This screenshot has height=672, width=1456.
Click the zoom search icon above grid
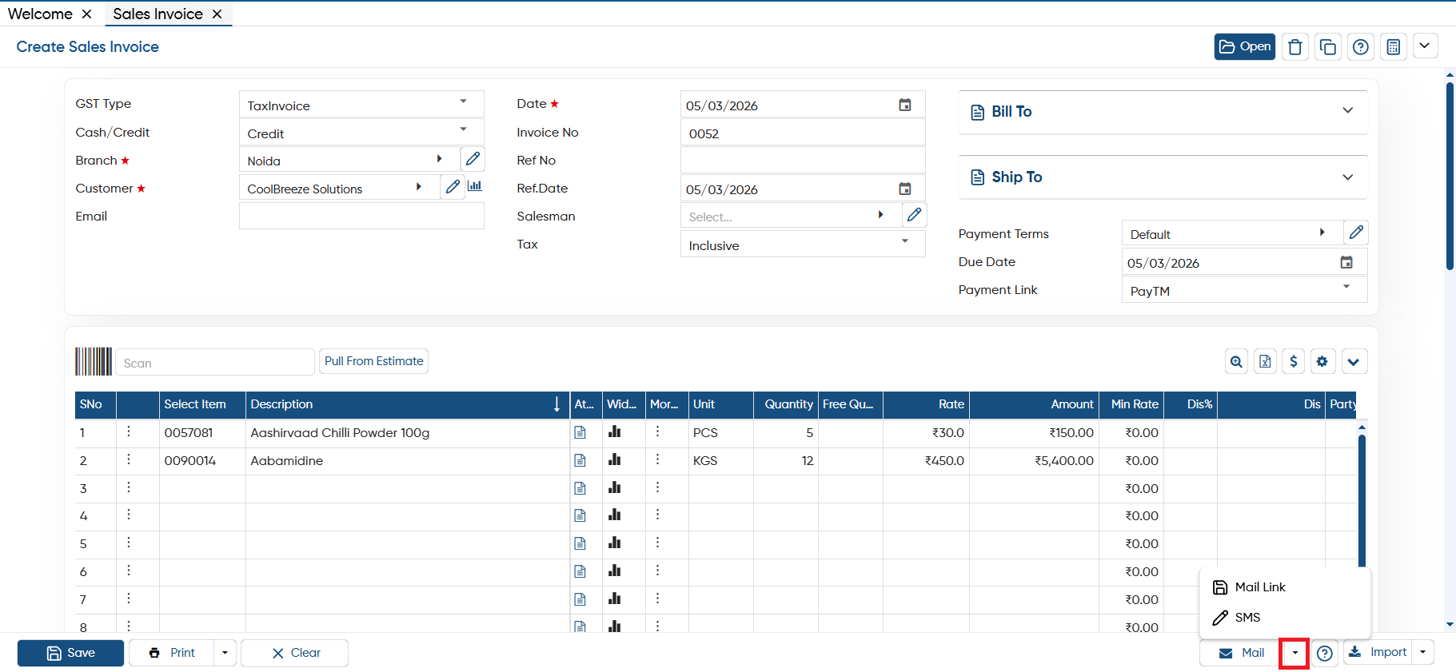pyautogui.click(x=1237, y=361)
